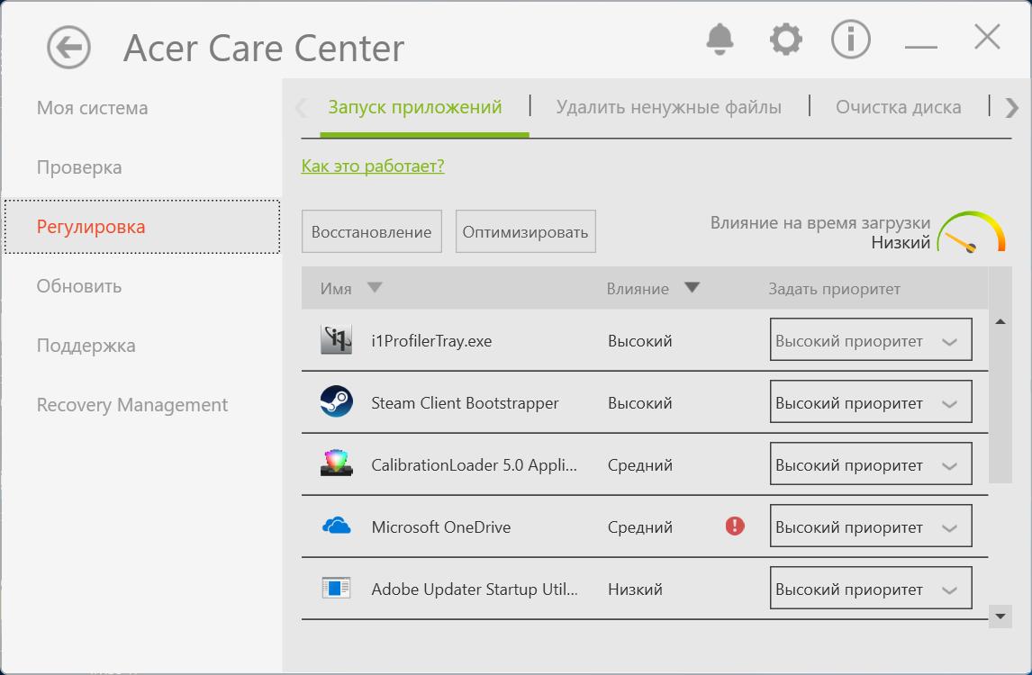Select the Microsoft OneDrive name text
The image size is (1032, 675).
pos(441,527)
